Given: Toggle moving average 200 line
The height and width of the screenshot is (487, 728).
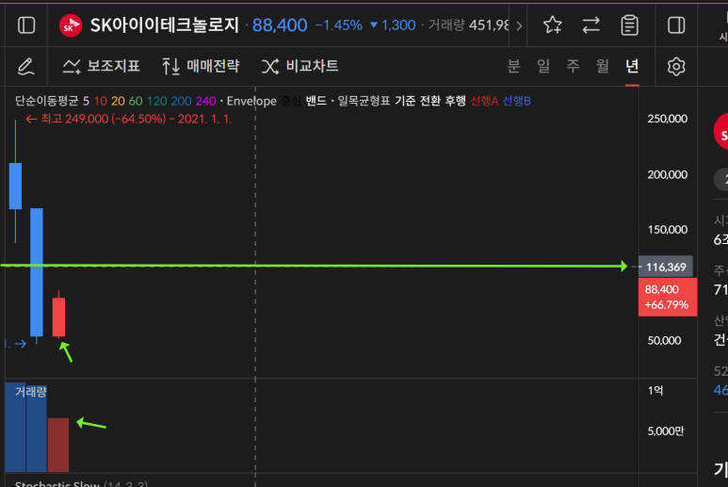Looking at the screenshot, I should (181, 101).
